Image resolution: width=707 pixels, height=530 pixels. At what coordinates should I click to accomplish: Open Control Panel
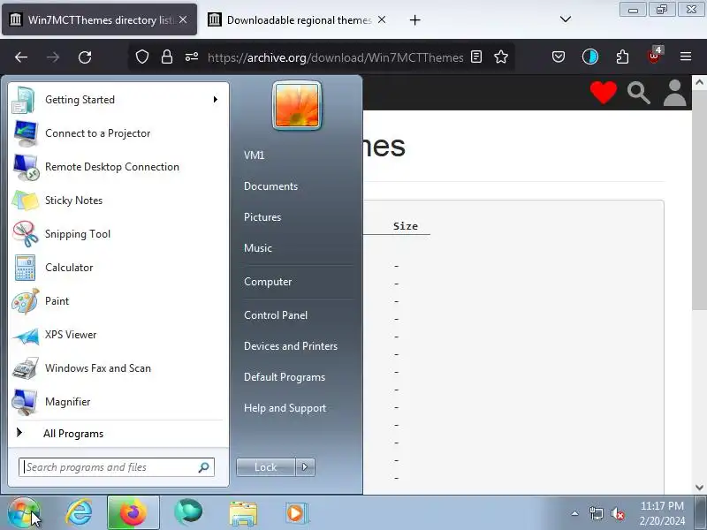[x=276, y=315]
